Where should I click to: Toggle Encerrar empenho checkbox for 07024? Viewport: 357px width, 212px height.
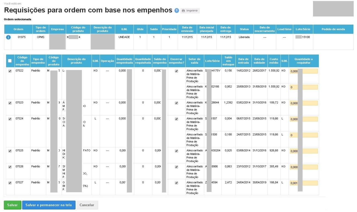tap(177, 119)
